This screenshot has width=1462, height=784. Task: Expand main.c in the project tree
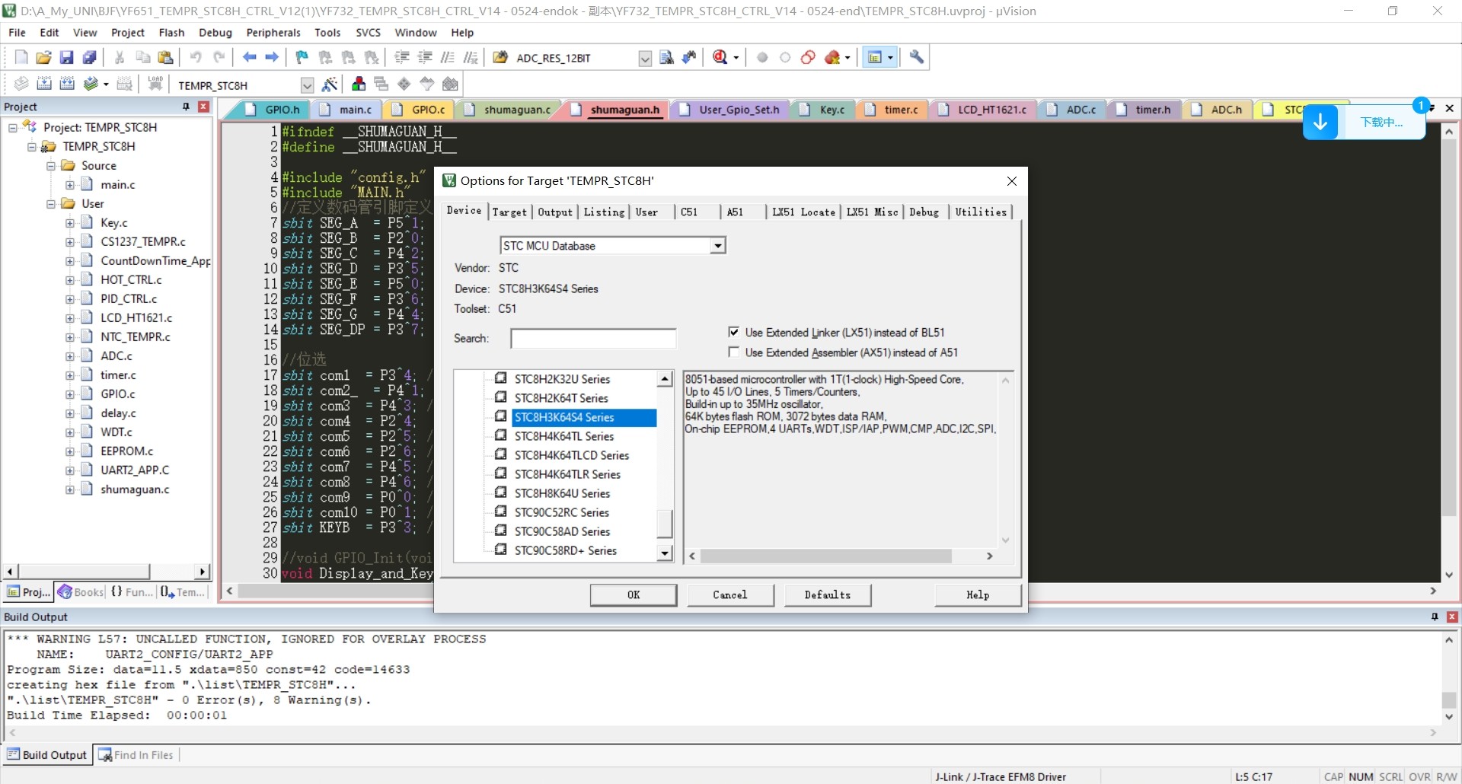(70, 185)
